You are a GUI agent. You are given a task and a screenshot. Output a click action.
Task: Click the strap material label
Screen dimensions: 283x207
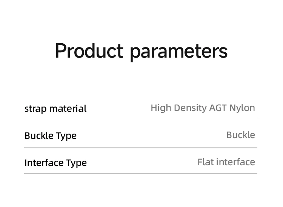click(x=55, y=109)
